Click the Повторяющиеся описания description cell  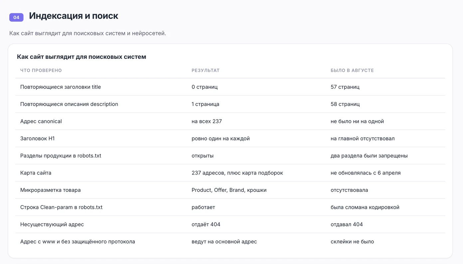pyautogui.click(x=69, y=104)
